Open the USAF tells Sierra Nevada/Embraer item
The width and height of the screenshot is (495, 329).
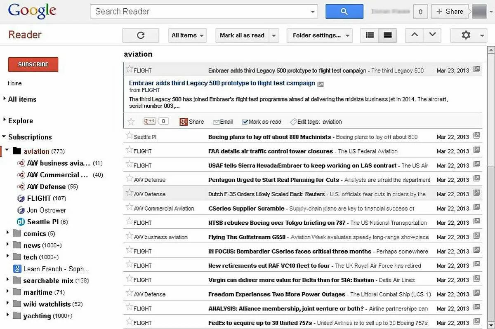[302, 165]
